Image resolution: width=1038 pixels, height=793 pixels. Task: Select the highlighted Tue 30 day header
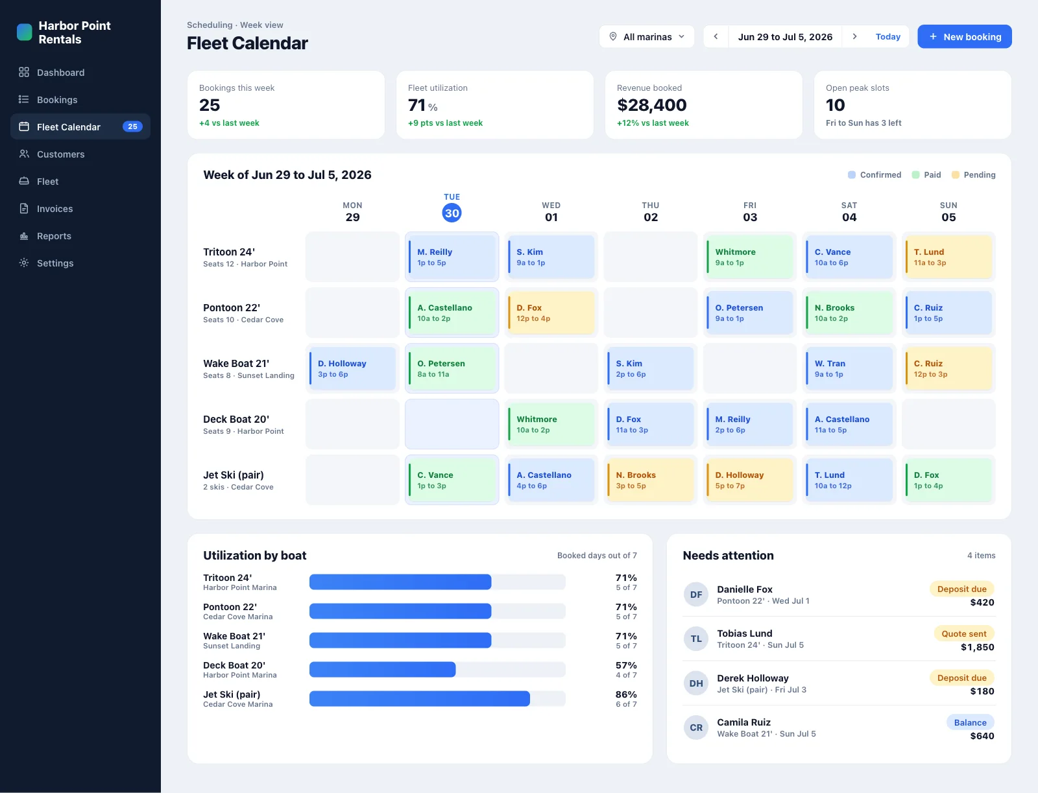point(452,207)
